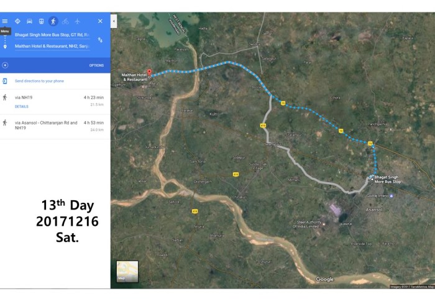The image size is (435, 301).
Task: Open the Google Maps hamburger menu
Action: point(5,21)
